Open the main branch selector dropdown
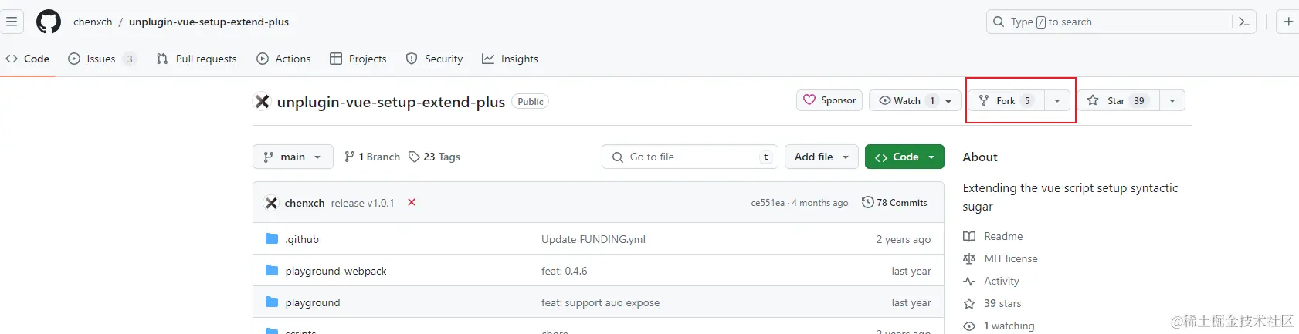 [293, 157]
